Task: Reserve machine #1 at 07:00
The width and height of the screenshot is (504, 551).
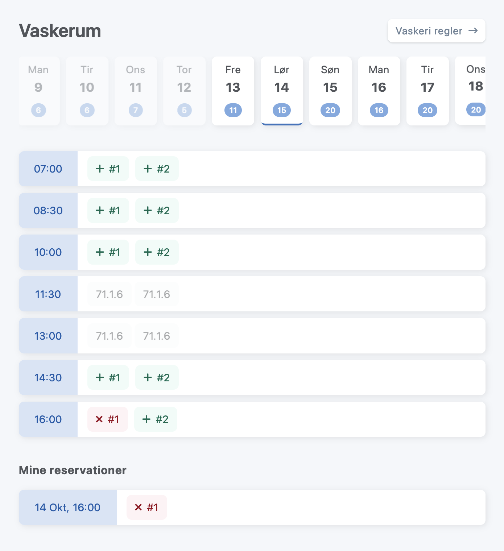Action: coord(108,169)
